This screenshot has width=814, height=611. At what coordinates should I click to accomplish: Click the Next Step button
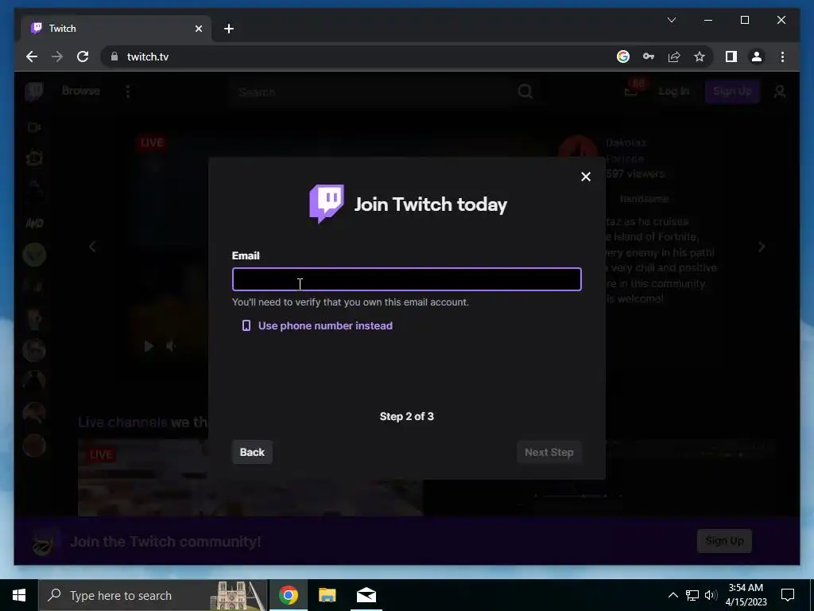[548, 452]
